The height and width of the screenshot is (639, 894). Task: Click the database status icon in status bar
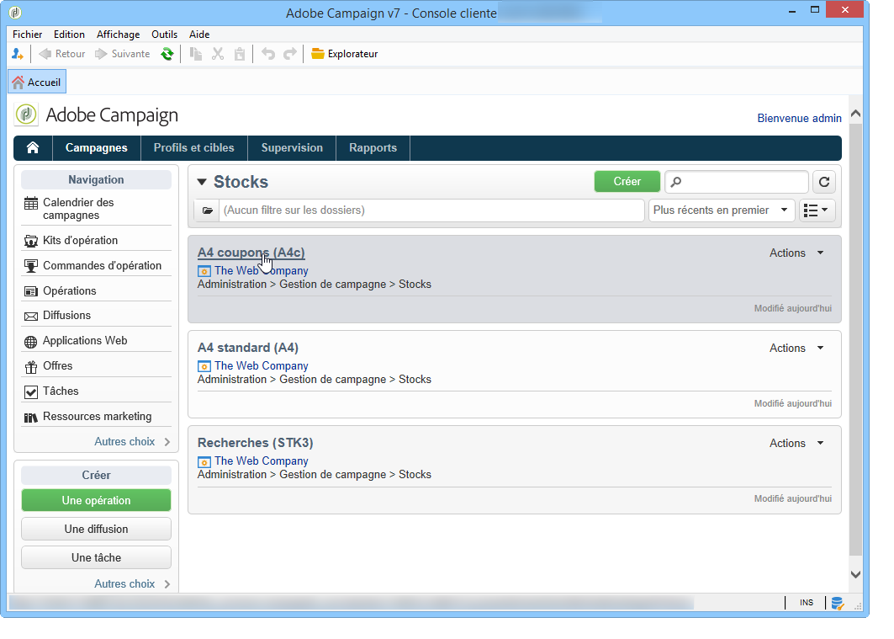tap(837, 603)
